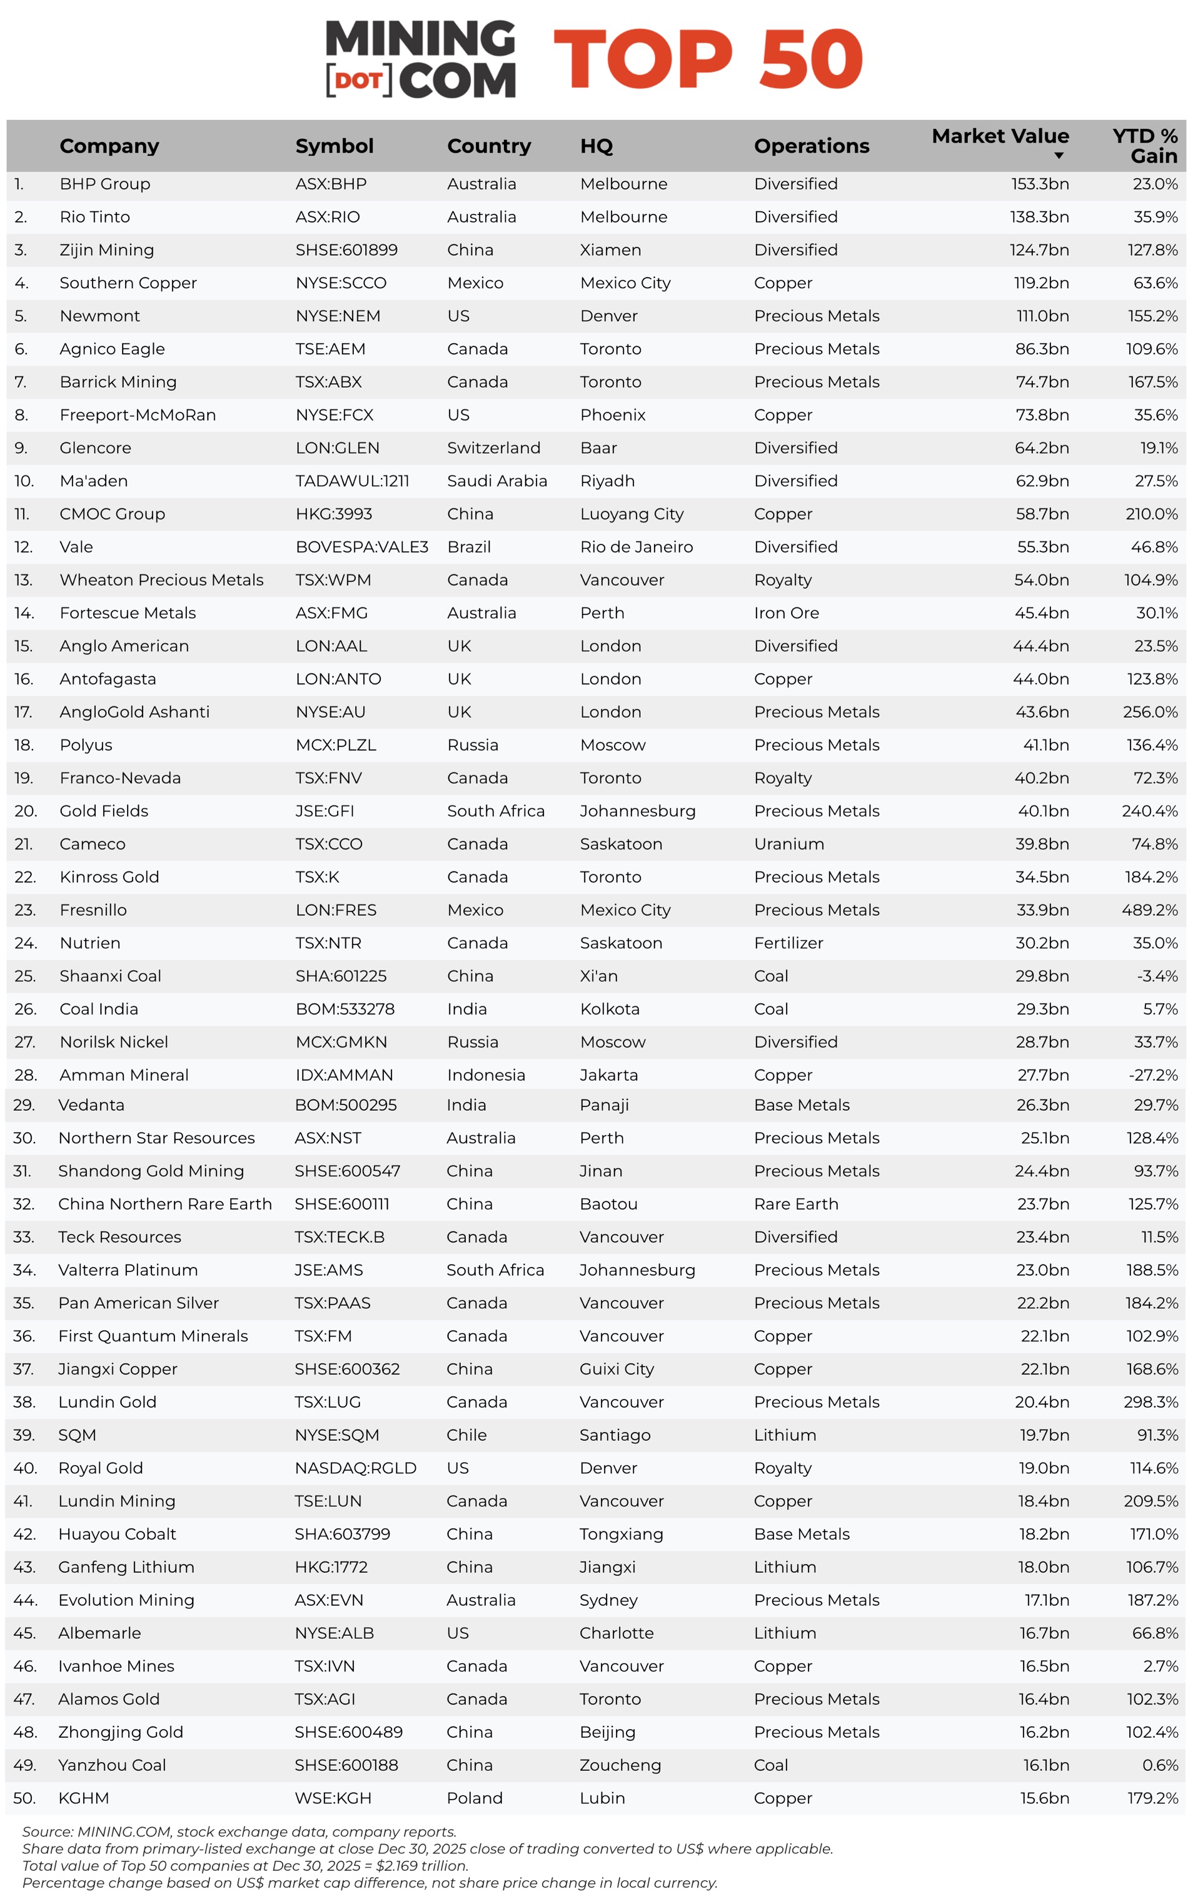This screenshot has height=1904, width=1193.
Task: Sort by YTD % Gain header
Action: (x=1145, y=146)
